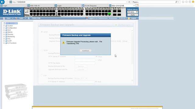Select the HTTP radio button
The width and height of the screenshot is (195, 109).
coord(42,32)
